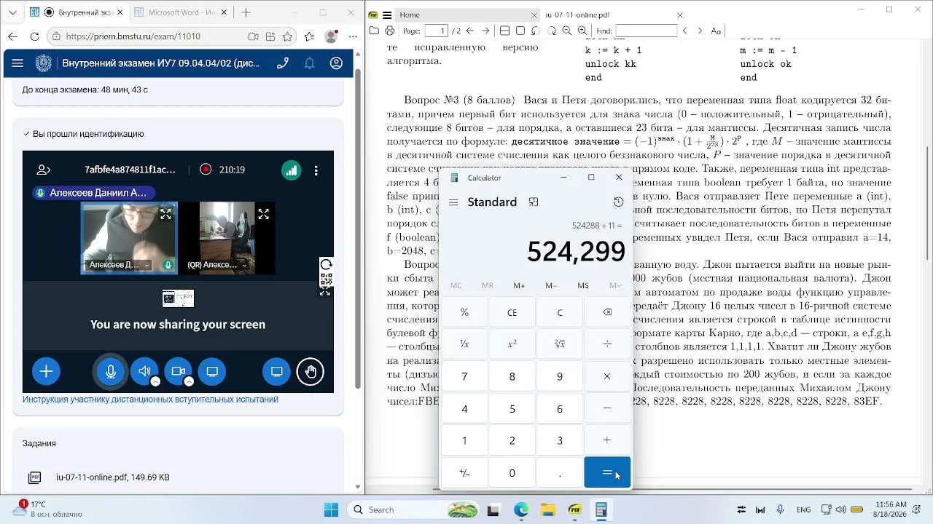Click the phone call icon in exam header
933x524 pixels.
(x=283, y=63)
